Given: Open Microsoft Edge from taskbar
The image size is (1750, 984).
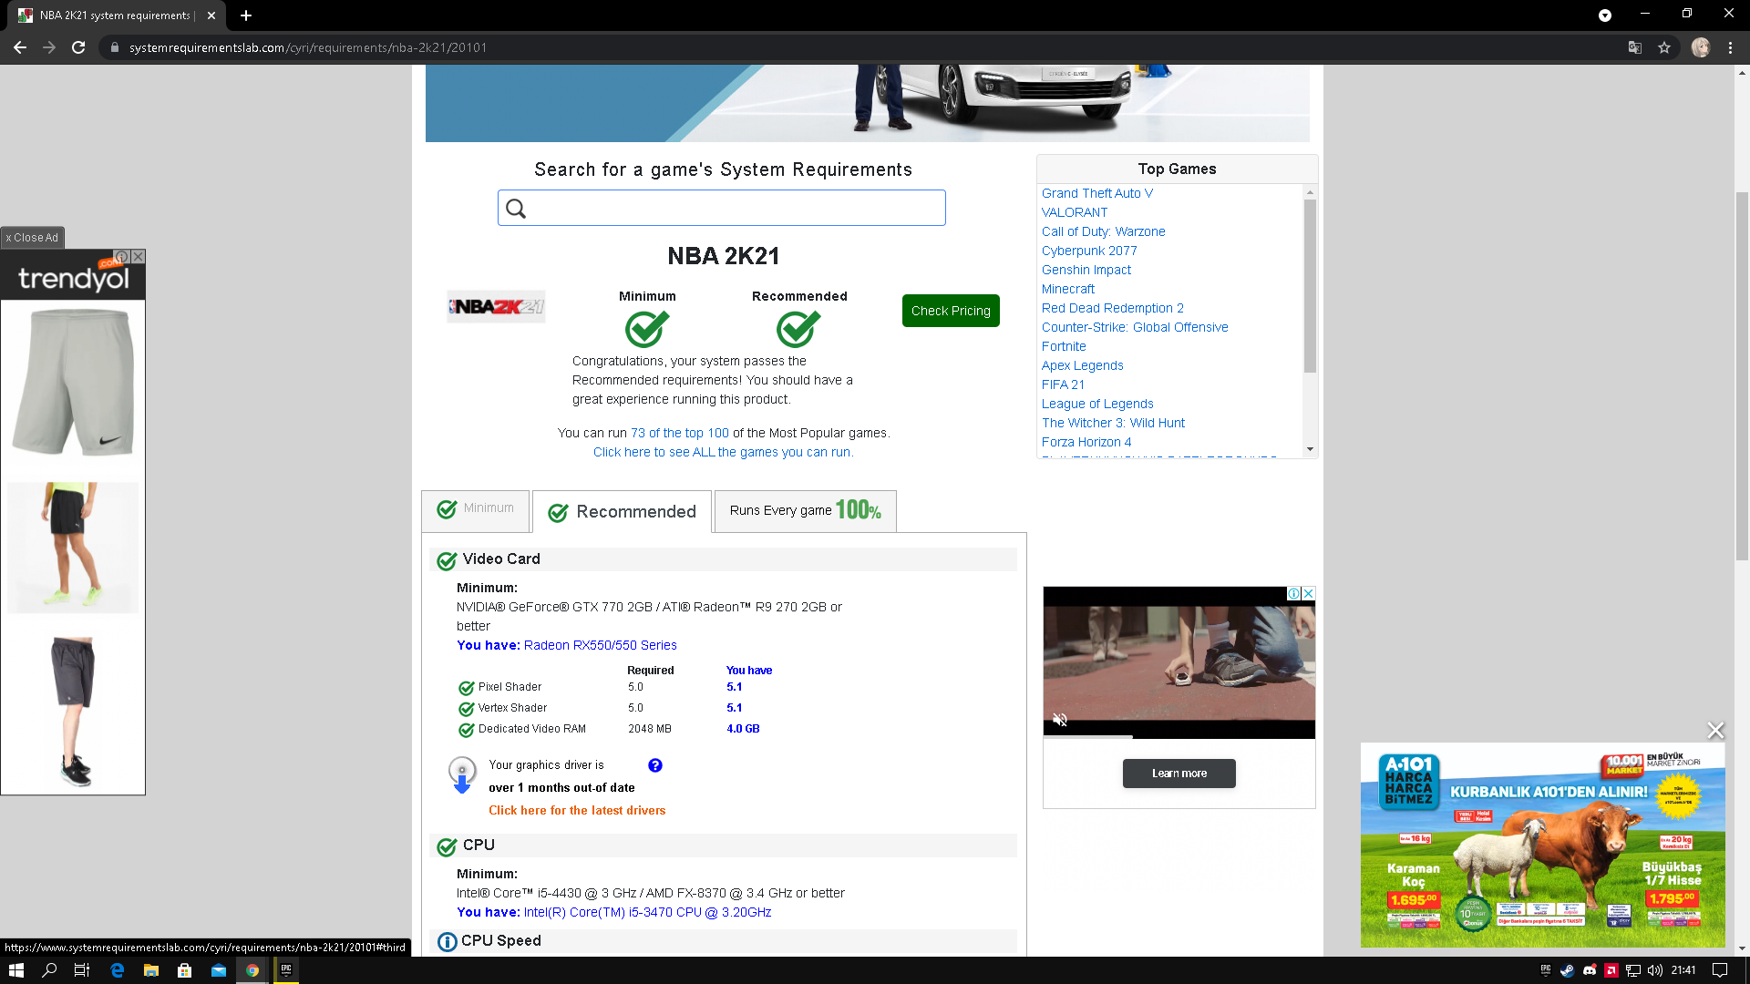Looking at the screenshot, I should (x=117, y=970).
